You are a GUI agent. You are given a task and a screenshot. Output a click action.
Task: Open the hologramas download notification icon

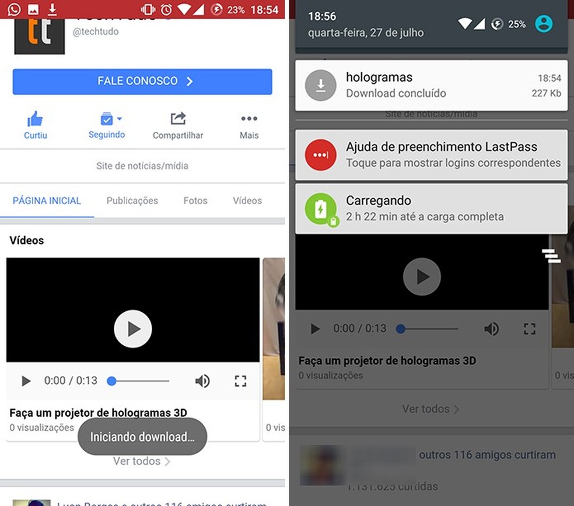click(x=320, y=85)
